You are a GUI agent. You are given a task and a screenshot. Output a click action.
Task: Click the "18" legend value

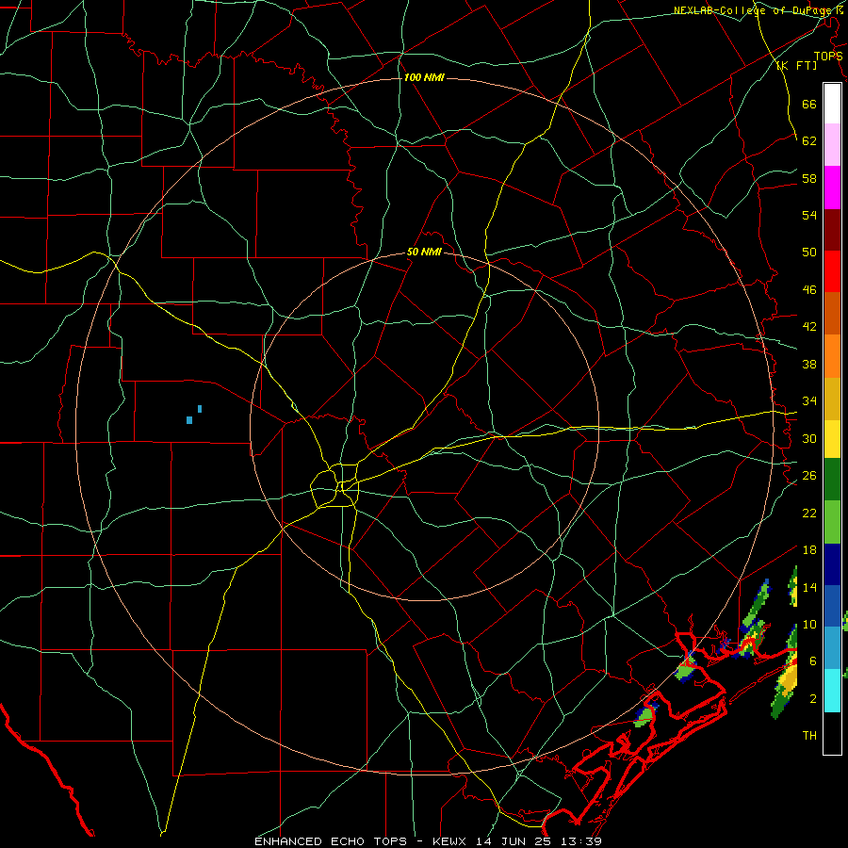(x=809, y=550)
